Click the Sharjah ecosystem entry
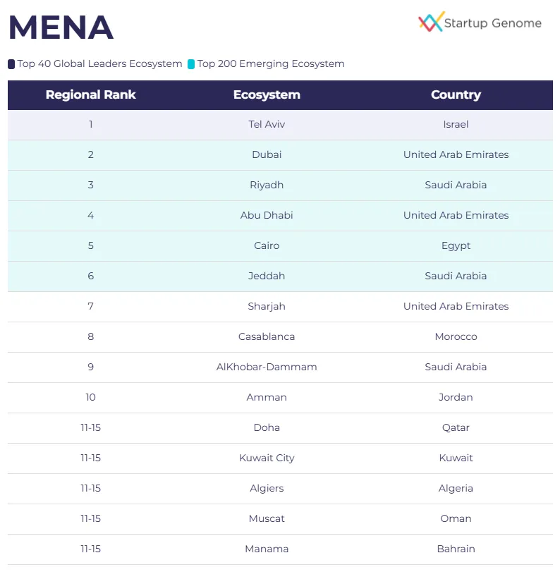This screenshot has height=572, width=560. tap(267, 306)
